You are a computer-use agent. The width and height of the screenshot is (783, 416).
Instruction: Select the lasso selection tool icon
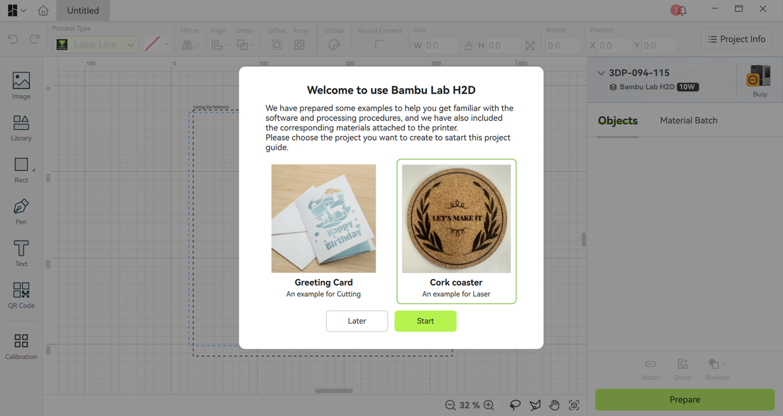click(x=515, y=405)
